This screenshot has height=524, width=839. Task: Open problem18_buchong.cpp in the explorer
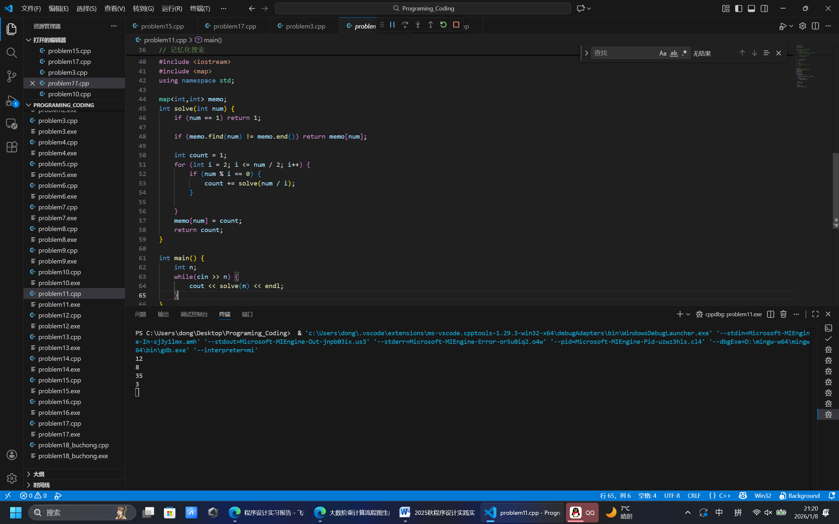(74, 445)
